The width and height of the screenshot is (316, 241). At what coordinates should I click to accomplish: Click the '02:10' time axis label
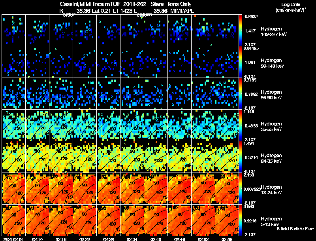click(x=37, y=239)
